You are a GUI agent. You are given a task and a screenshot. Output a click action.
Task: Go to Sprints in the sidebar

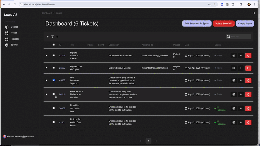14,45
